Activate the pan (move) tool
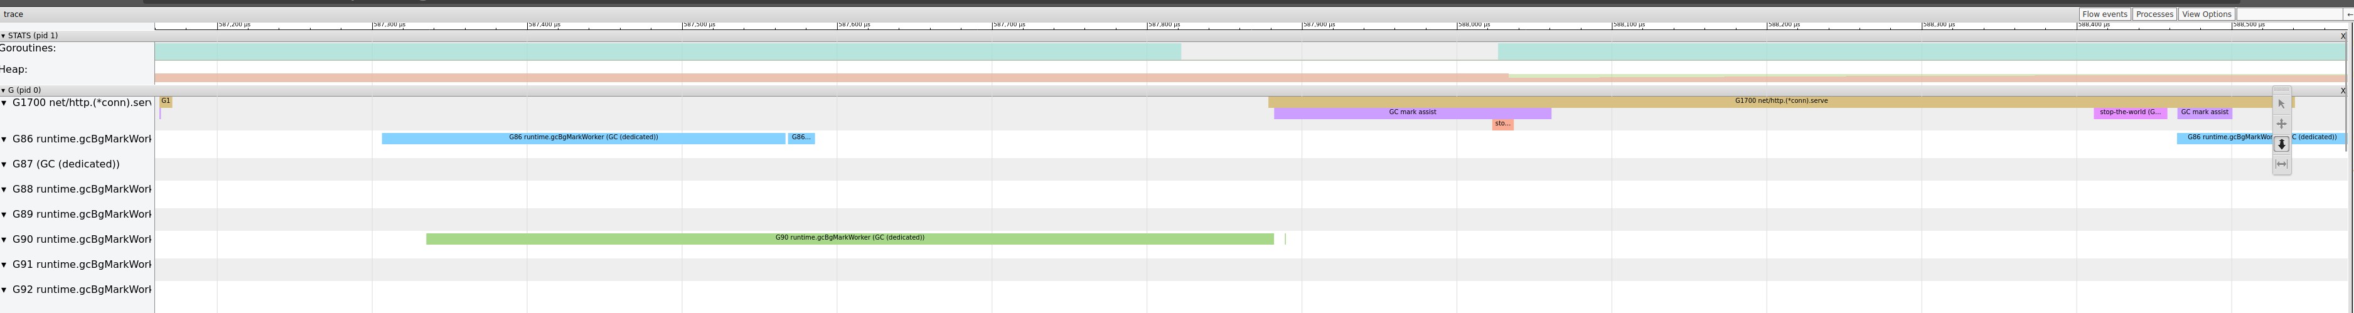 point(2281,124)
